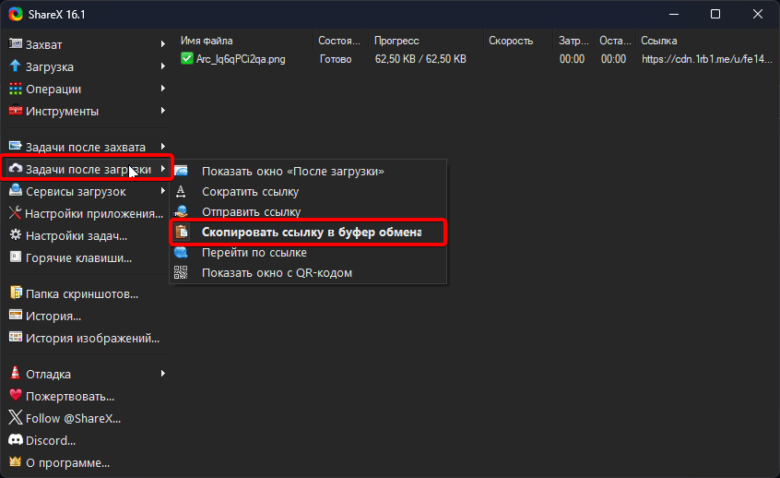The width and height of the screenshot is (780, 478).
Task: Click the Папка скриншотов folder icon
Action: pyautogui.click(x=16, y=293)
